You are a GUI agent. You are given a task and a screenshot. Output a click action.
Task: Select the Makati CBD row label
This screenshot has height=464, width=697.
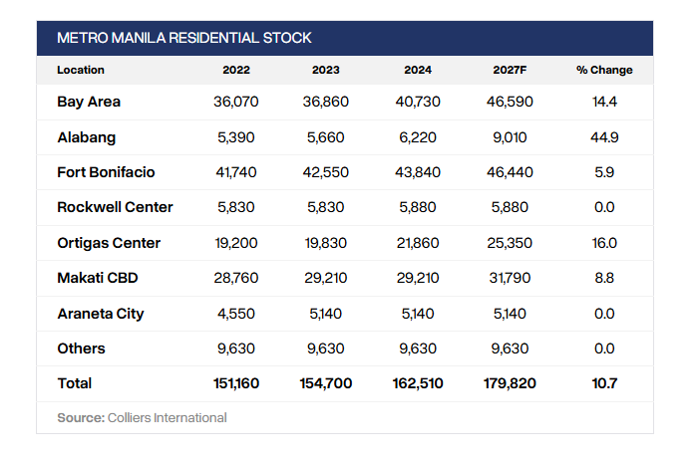point(98,278)
